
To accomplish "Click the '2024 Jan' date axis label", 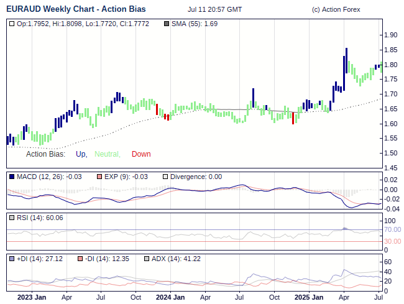I will (170, 297).
